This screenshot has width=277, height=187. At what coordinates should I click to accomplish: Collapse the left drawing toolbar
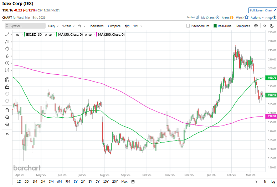(7, 133)
